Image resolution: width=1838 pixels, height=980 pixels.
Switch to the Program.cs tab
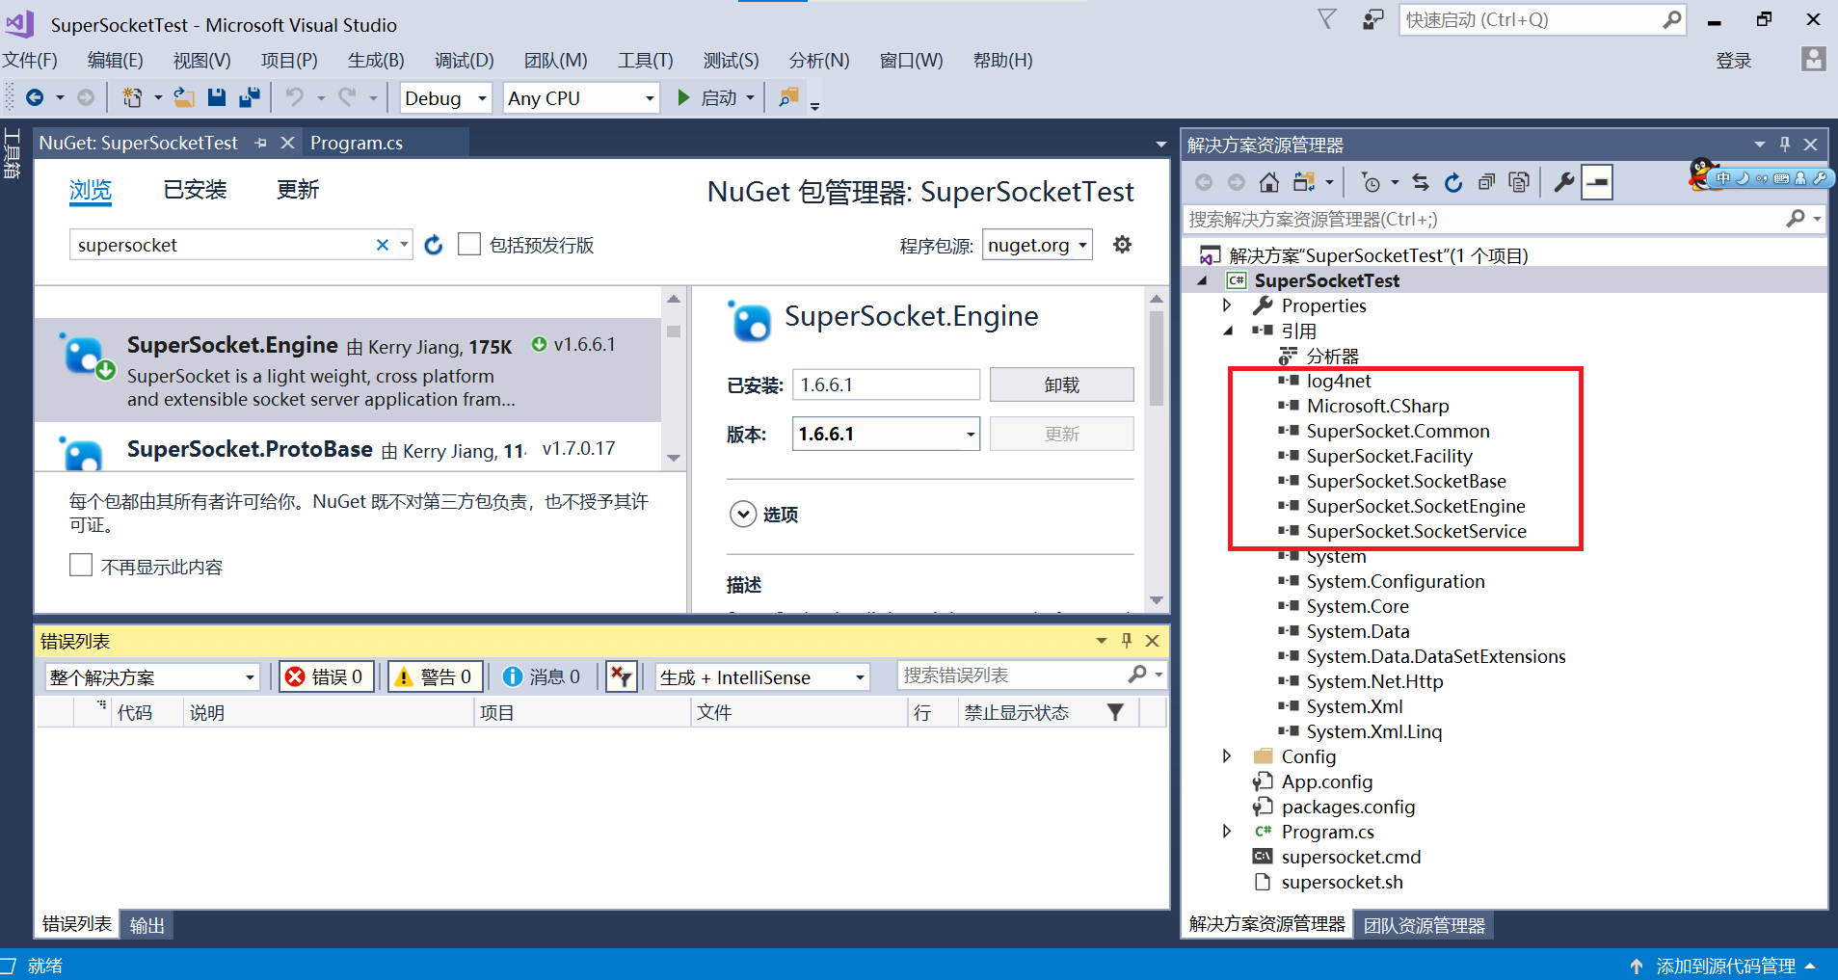tap(356, 143)
